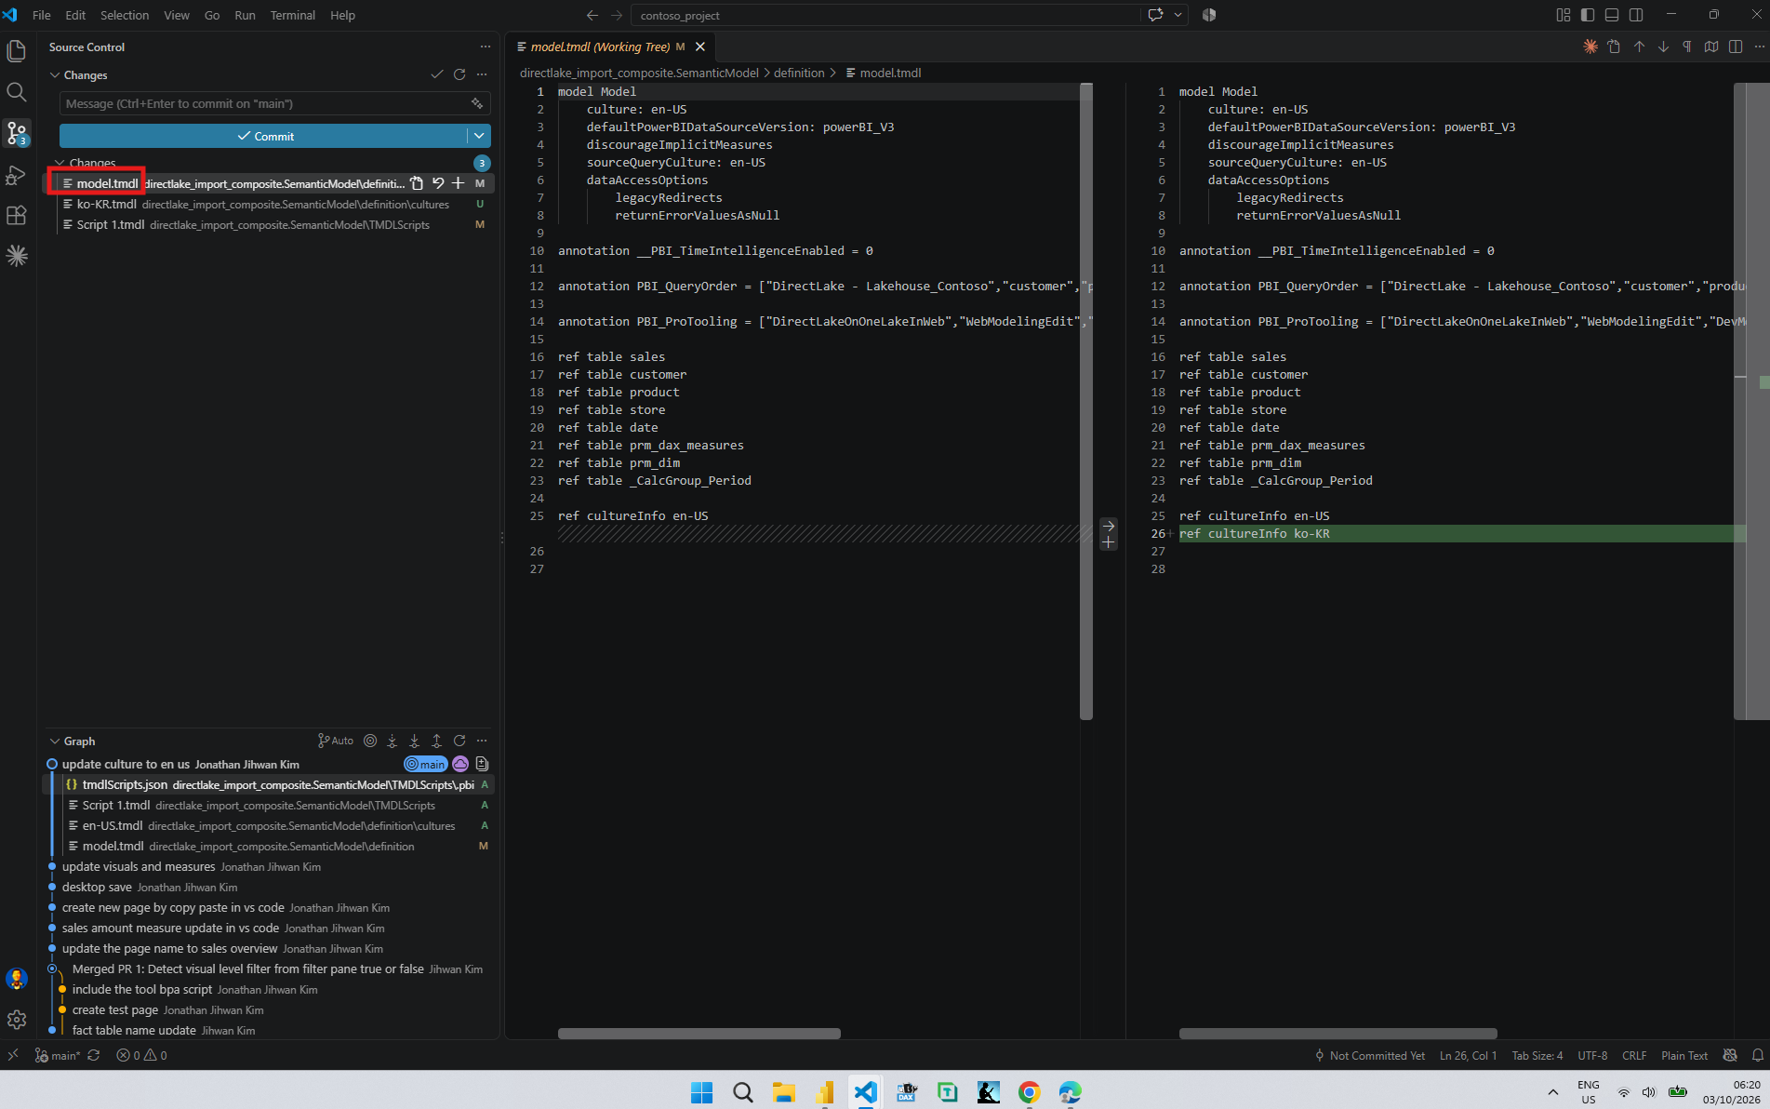
Task: Toggle secondary side bar layout button
Action: point(1636,15)
